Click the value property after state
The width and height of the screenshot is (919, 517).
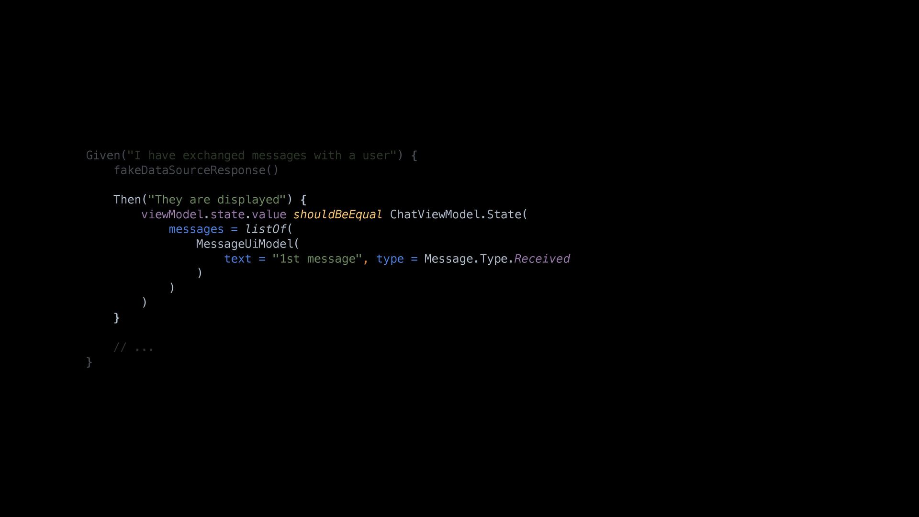269,214
